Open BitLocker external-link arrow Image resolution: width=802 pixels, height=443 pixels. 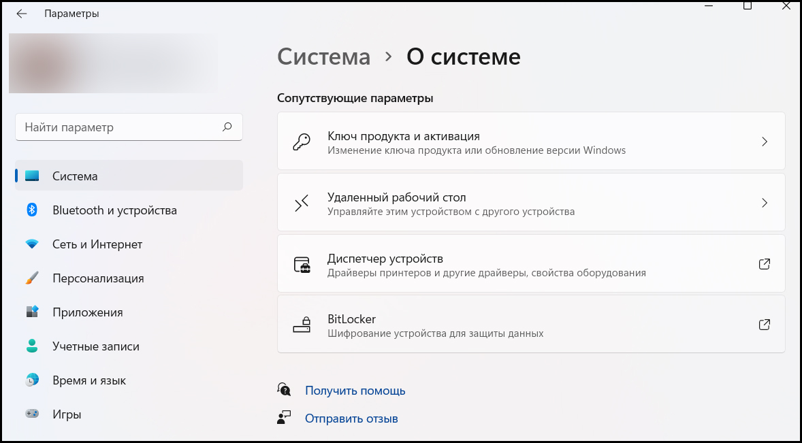(764, 325)
